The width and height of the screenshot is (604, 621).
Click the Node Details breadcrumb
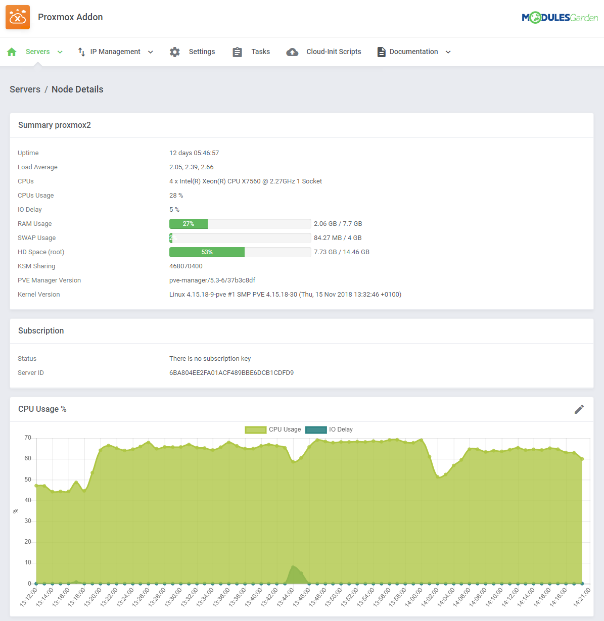coord(77,89)
